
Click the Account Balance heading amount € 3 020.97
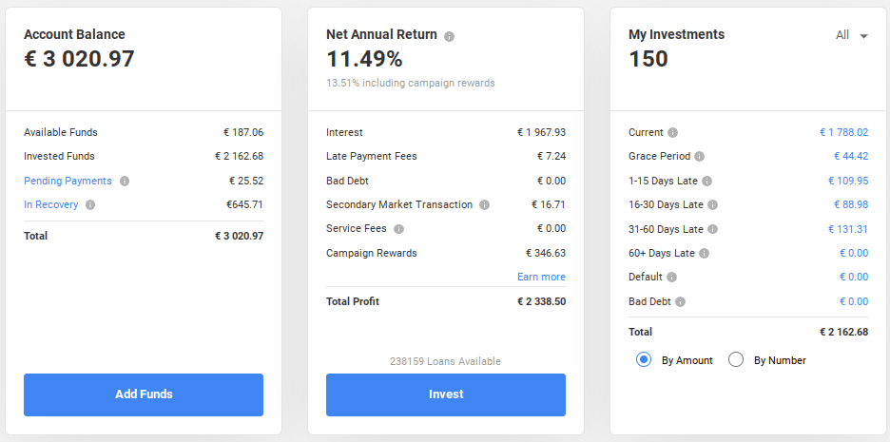pyautogui.click(x=79, y=59)
